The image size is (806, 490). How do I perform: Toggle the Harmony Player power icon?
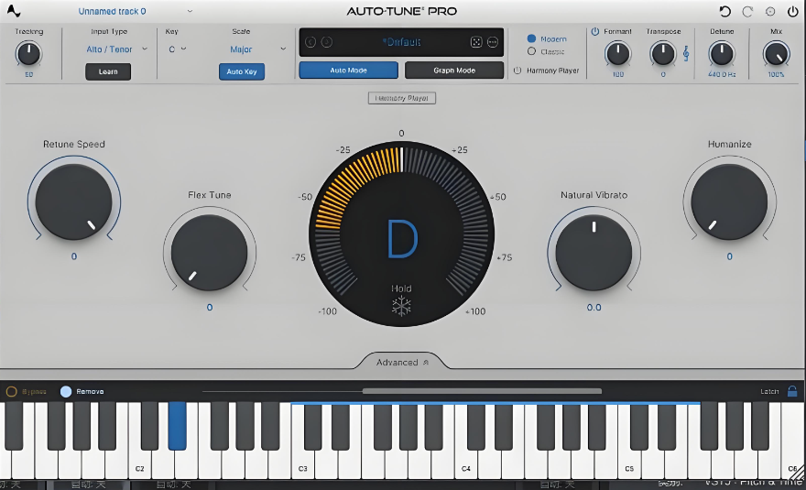517,71
